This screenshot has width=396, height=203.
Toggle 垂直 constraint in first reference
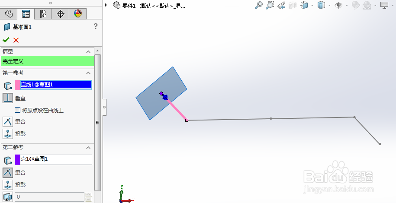tap(8, 98)
